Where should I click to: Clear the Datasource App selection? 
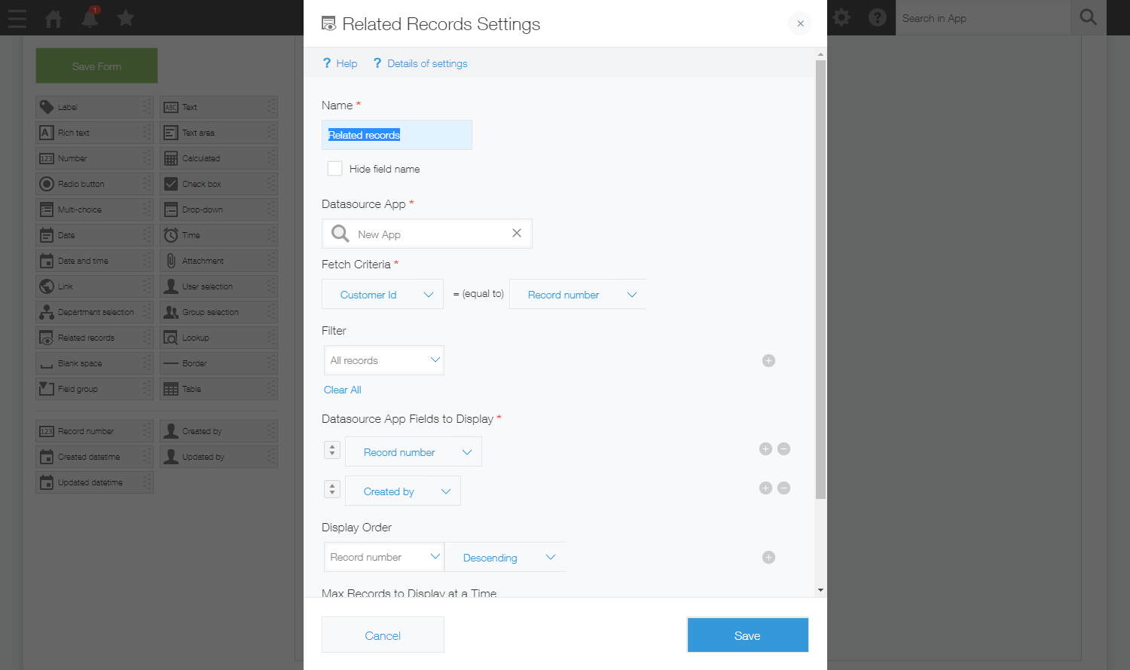coord(517,233)
